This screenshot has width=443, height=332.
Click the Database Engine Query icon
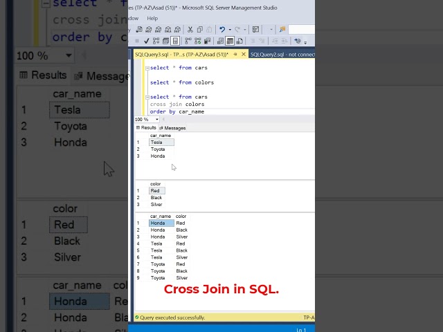click(139, 29)
